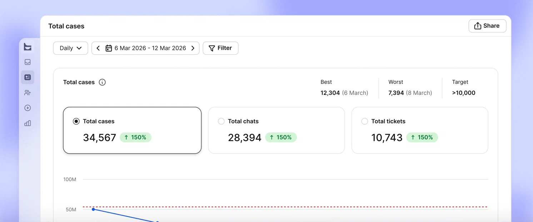
Task: Select the Total cases radio button
Action: pyautogui.click(x=76, y=121)
